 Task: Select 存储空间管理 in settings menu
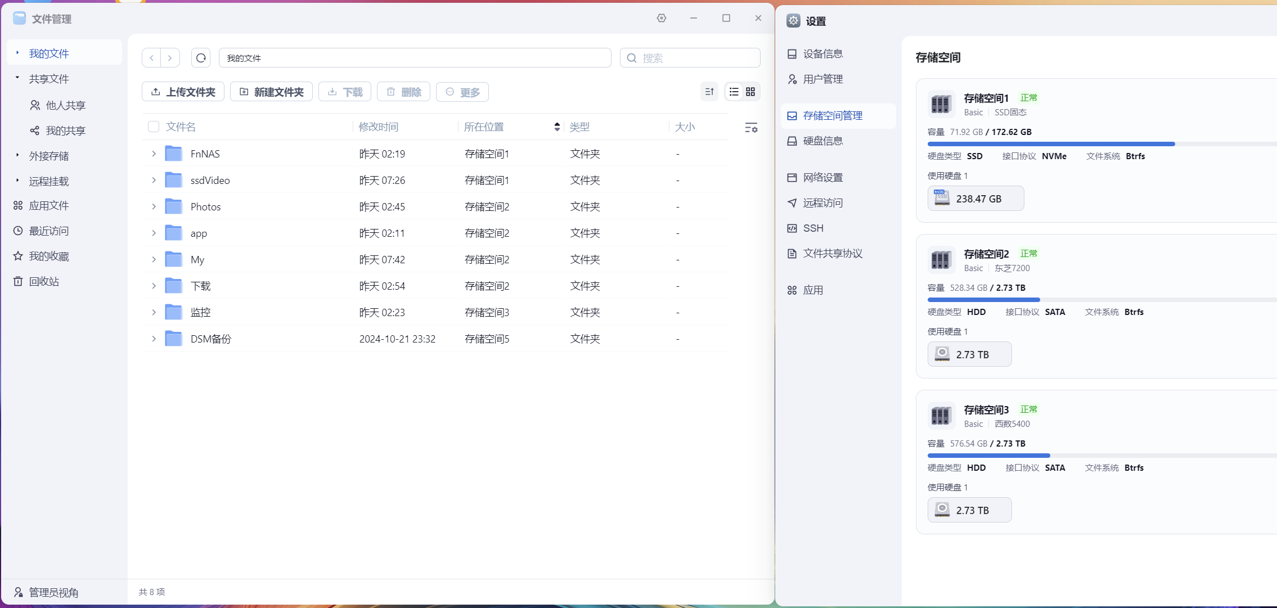(838, 115)
